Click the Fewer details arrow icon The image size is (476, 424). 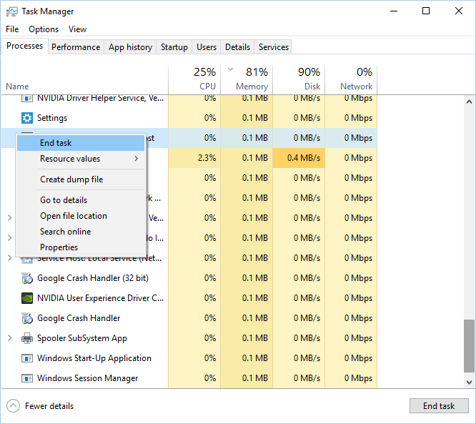tap(13, 406)
